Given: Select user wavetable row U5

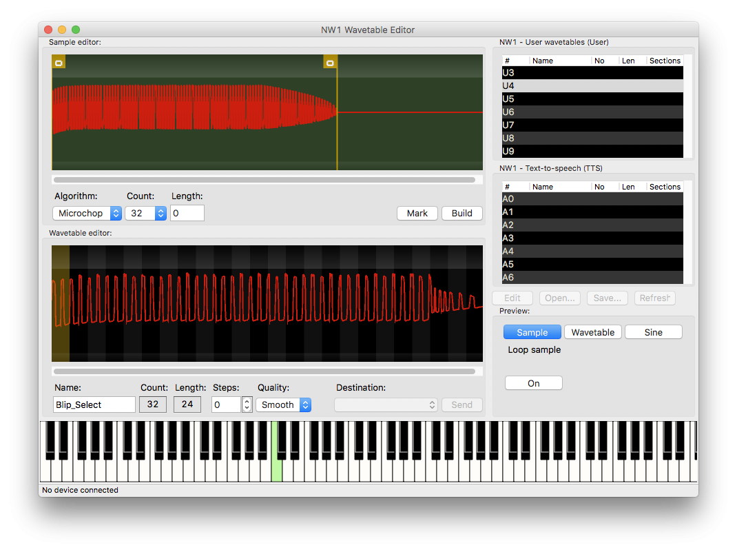Looking at the screenshot, I should [x=592, y=99].
